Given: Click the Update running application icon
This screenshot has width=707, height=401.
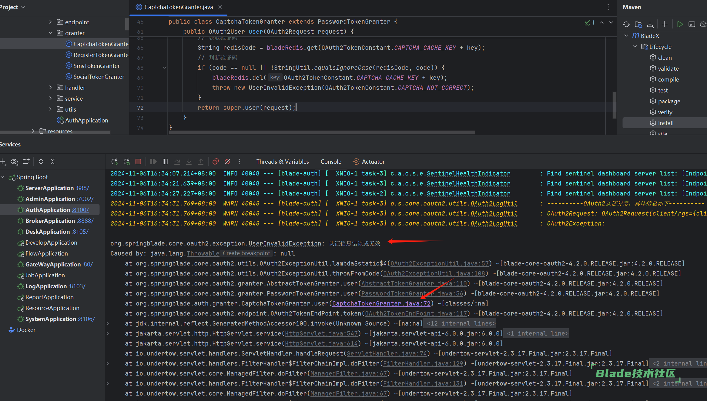Looking at the screenshot, I should coord(126,162).
